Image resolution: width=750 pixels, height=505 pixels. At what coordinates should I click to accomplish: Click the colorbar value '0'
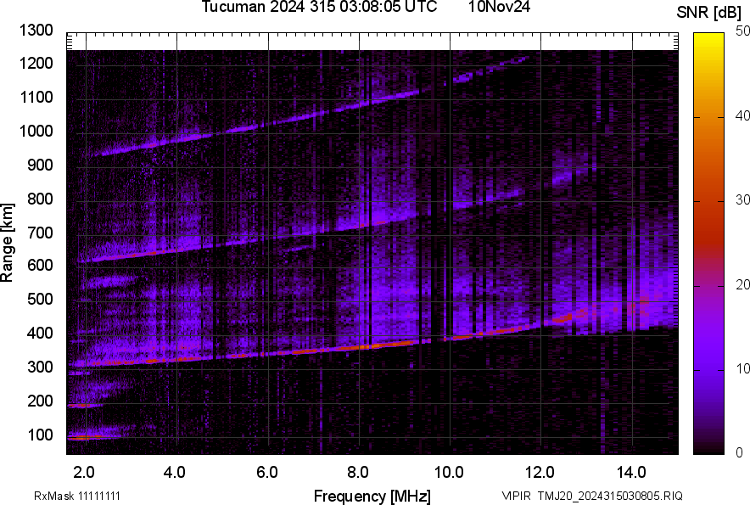coord(740,453)
